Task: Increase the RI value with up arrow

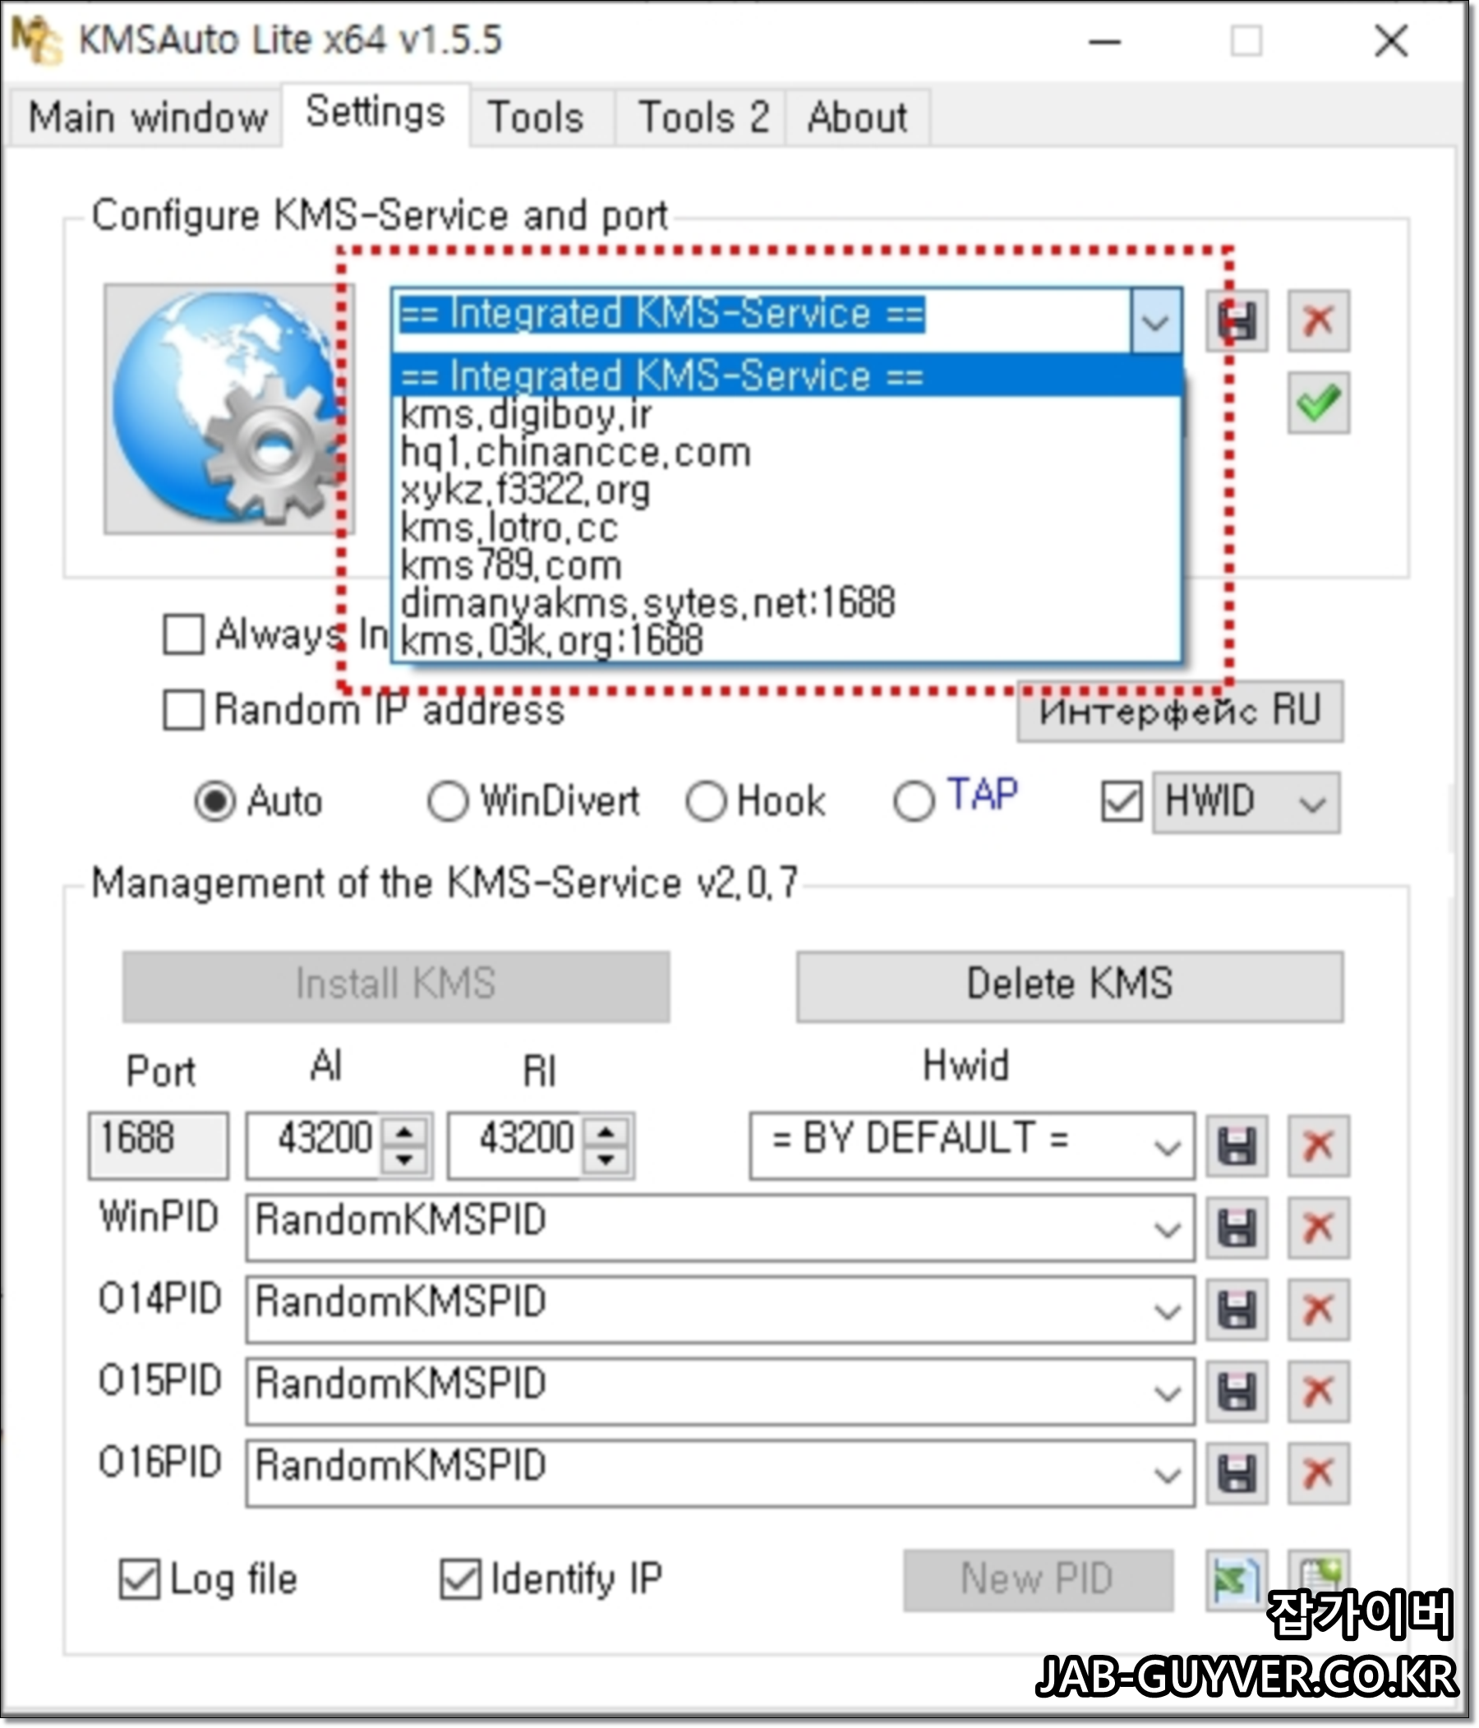Action: [x=607, y=1132]
